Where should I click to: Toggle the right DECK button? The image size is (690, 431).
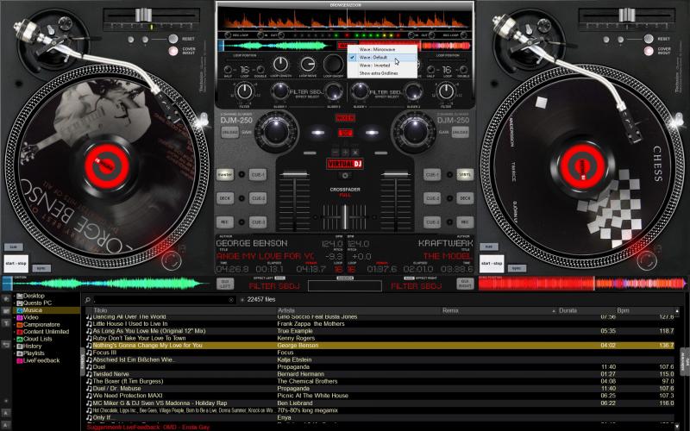pos(465,198)
